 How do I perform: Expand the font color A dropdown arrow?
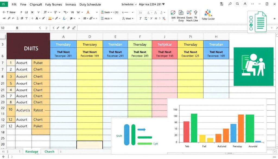click(40, 18)
